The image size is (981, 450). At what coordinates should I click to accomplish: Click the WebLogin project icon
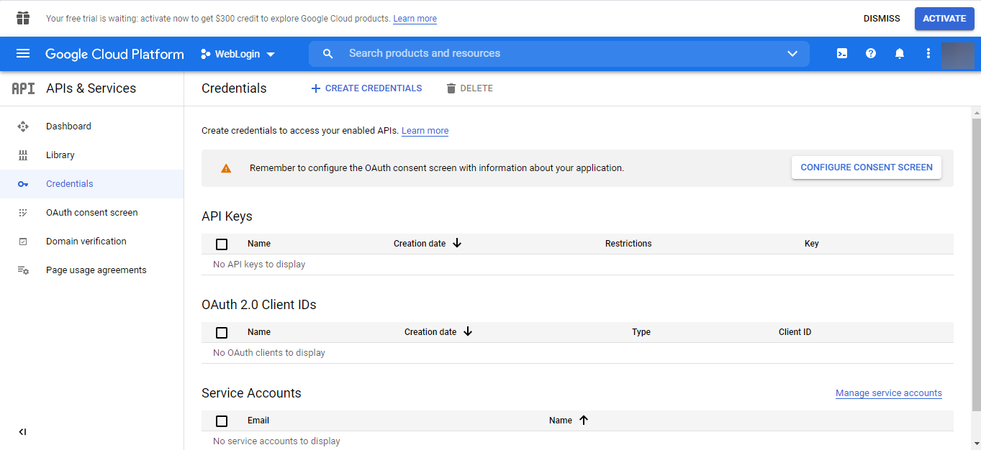(205, 54)
